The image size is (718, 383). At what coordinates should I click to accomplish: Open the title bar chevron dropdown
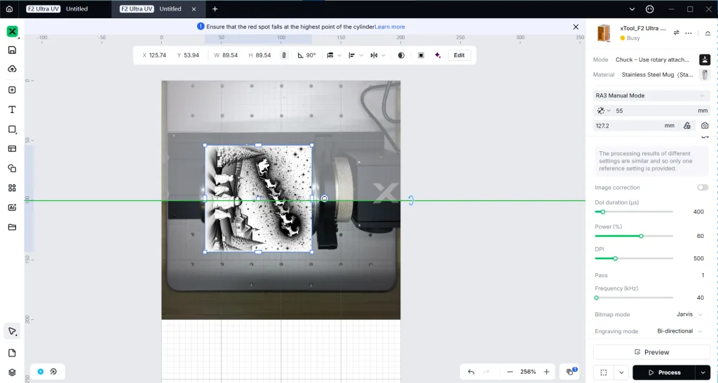632,9
